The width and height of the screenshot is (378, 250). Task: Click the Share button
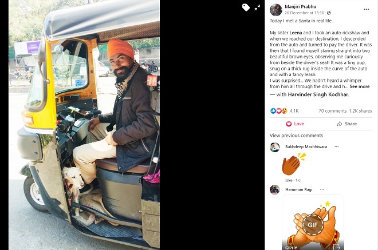coord(346,124)
